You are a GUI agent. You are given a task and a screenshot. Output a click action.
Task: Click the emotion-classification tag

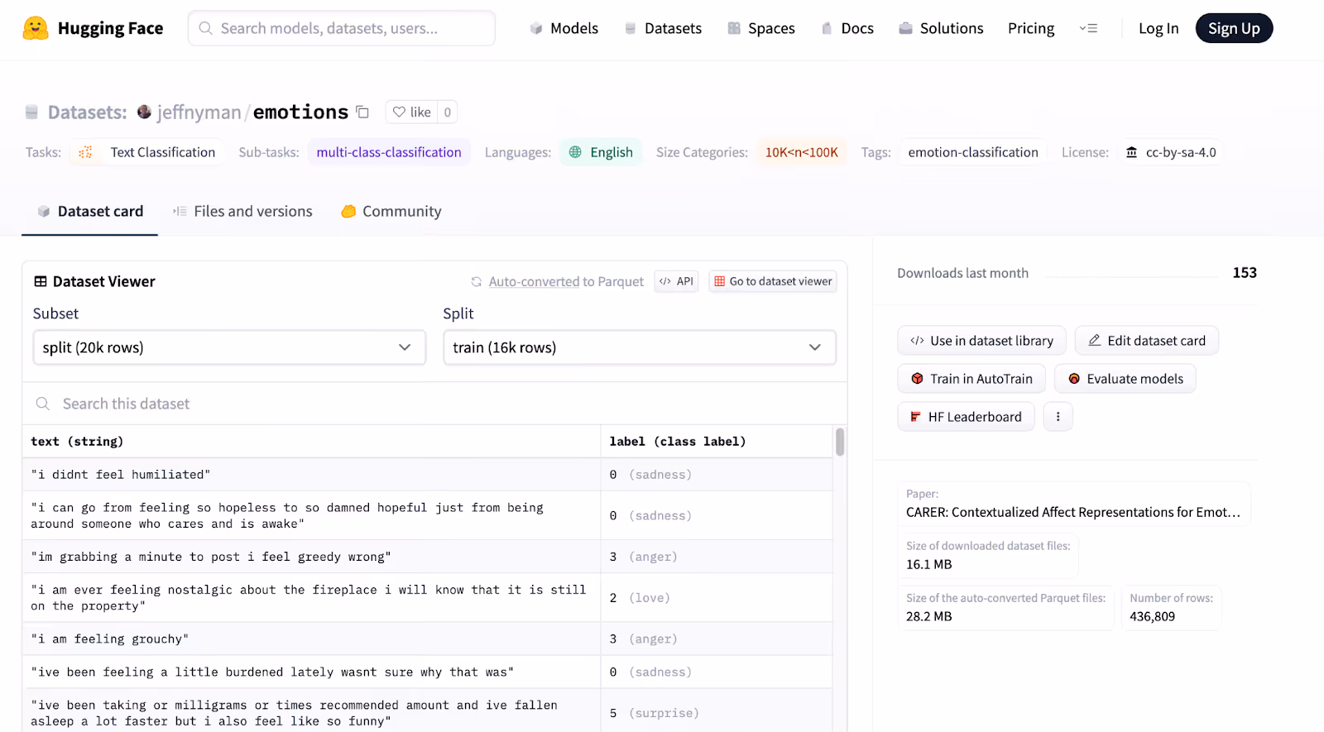(973, 152)
